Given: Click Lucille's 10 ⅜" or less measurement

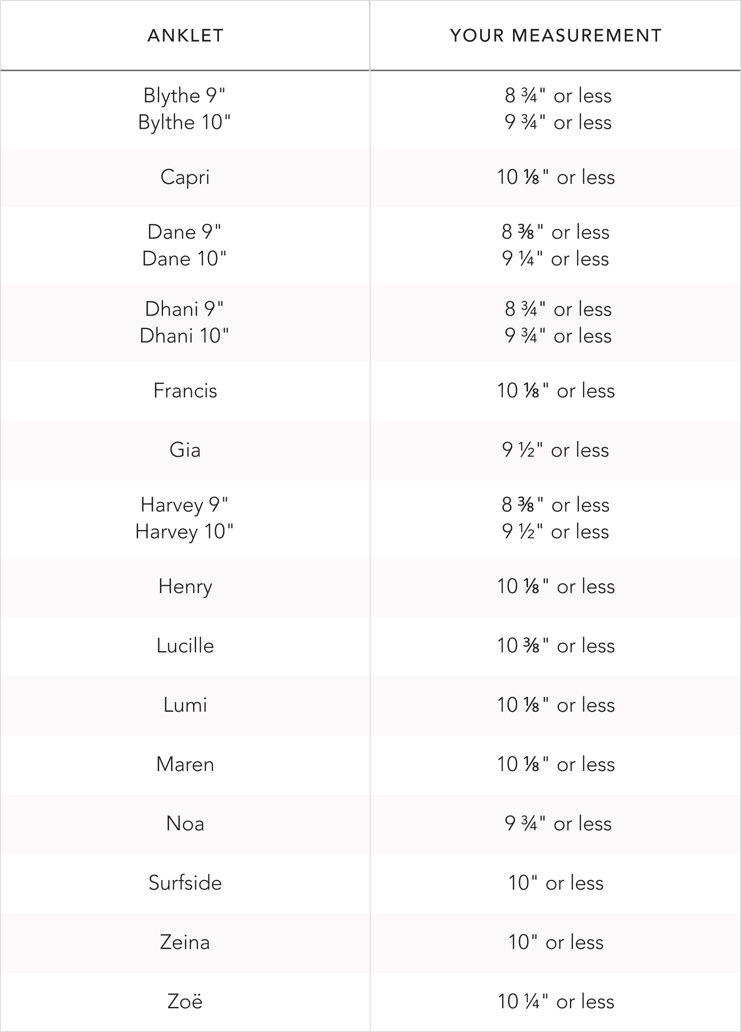Looking at the screenshot, I should point(556,646).
